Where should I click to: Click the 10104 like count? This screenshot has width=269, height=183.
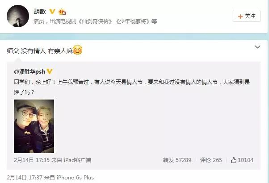(245, 160)
